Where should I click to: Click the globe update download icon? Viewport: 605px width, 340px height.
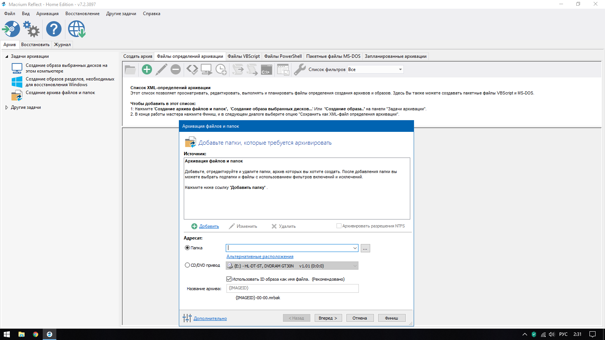point(77,29)
